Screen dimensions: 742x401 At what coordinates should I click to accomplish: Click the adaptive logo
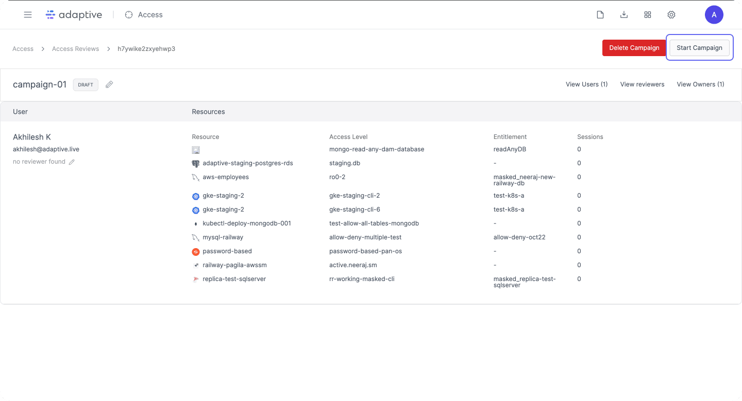coord(74,15)
